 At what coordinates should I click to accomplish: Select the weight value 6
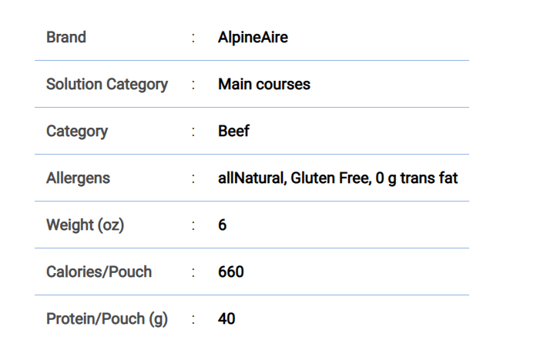click(x=222, y=225)
